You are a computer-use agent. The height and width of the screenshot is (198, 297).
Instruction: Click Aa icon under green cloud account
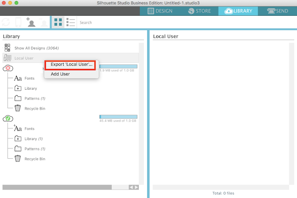click(18, 128)
